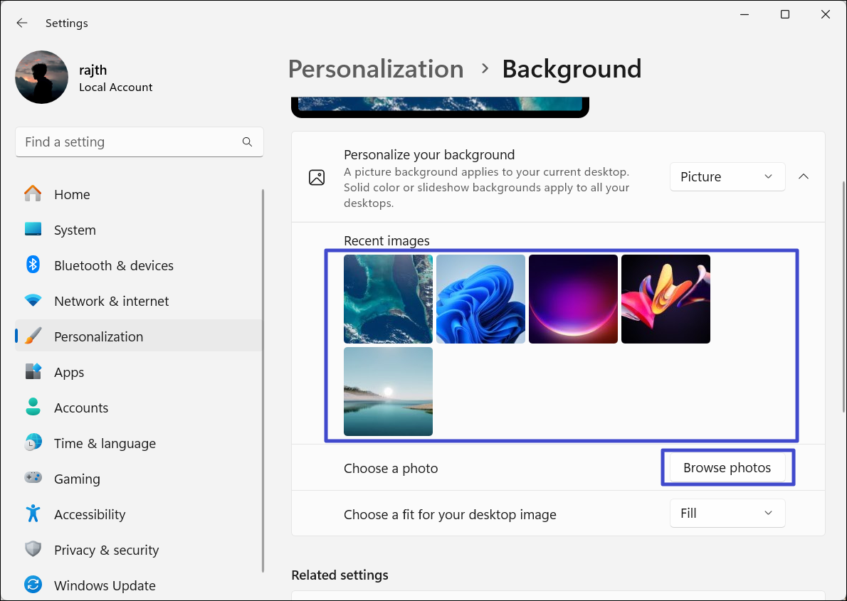The height and width of the screenshot is (601, 847).
Task: Open the Fill desktop fit dropdown
Action: click(727, 514)
